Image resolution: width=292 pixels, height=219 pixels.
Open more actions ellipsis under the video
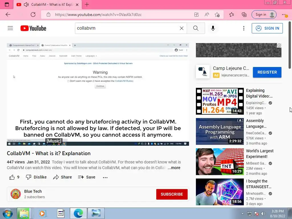click(x=105, y=177)
